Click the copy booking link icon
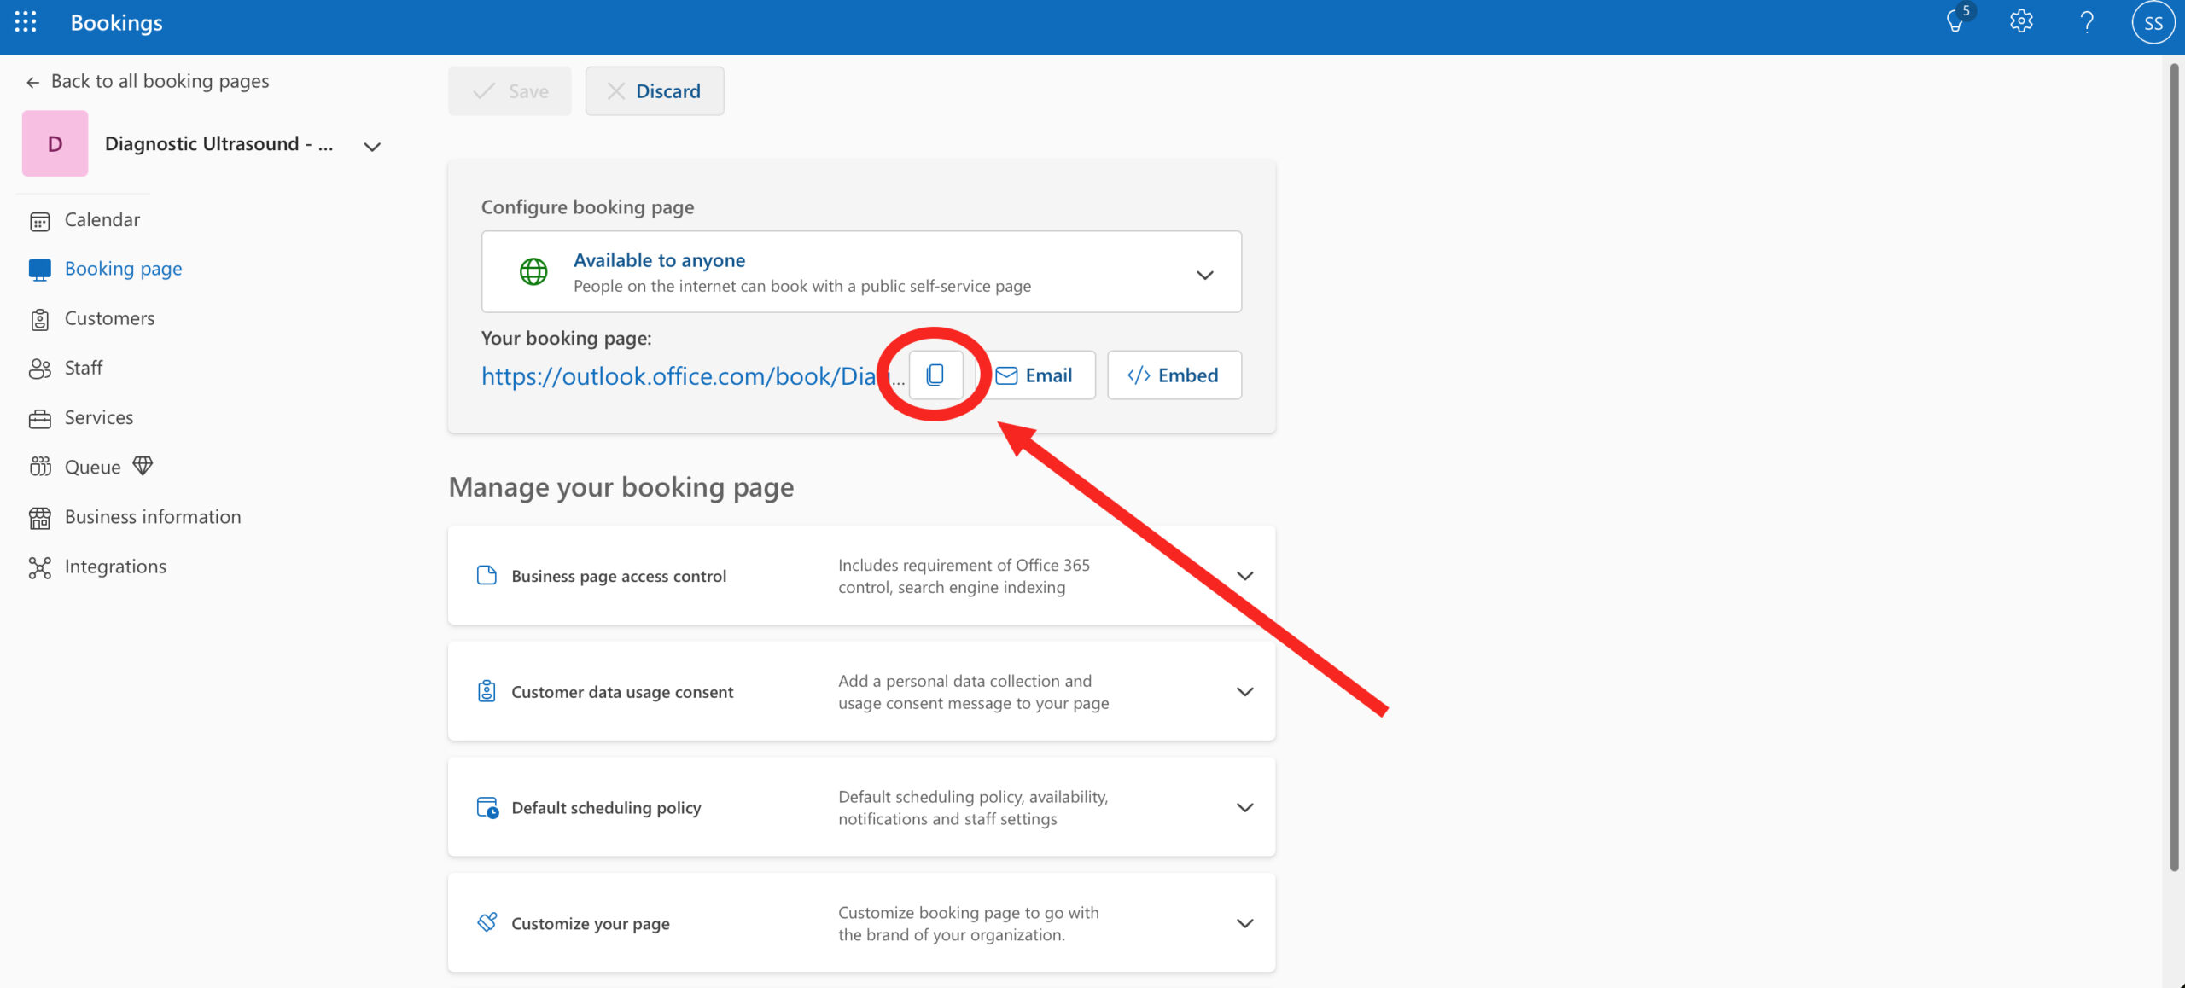Viewport: 2185px width, 988px height. [x=935, y=375]
